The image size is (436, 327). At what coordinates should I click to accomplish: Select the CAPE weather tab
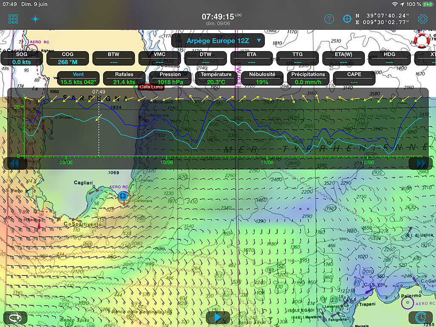point(354,78)
